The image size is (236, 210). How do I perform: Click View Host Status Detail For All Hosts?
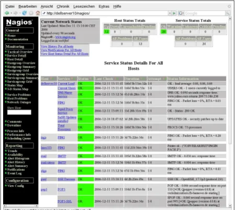[64, 54]
